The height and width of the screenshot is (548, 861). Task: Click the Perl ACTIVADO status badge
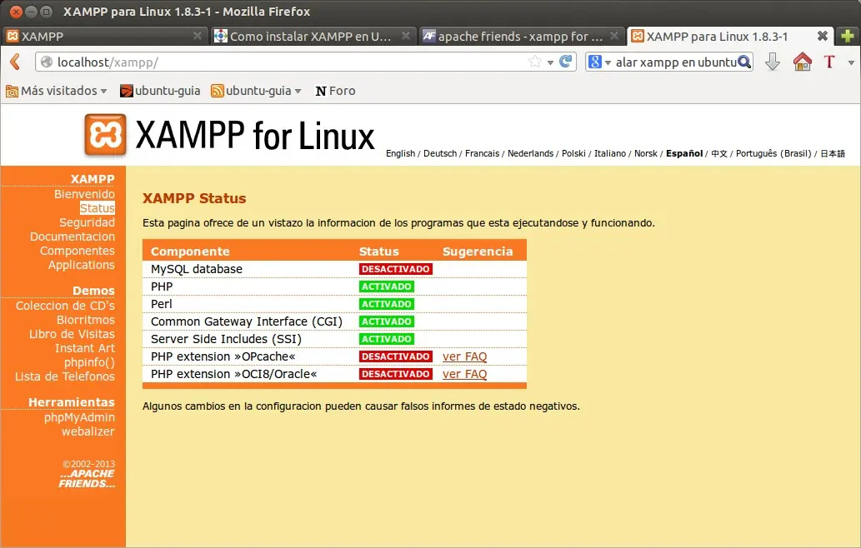pos(387,304)
